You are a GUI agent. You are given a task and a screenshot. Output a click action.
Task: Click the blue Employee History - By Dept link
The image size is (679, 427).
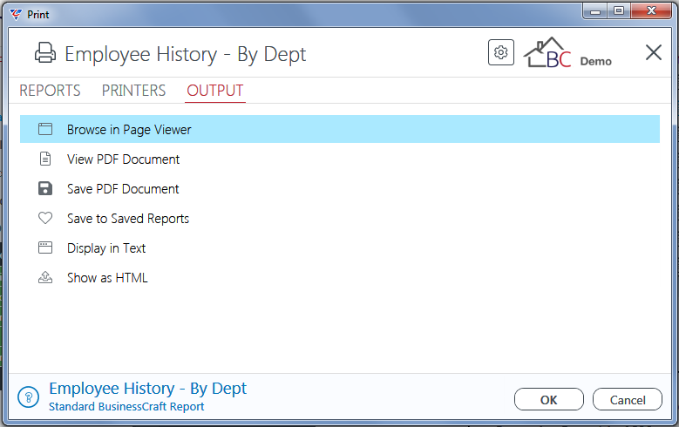tap(147, 389)
